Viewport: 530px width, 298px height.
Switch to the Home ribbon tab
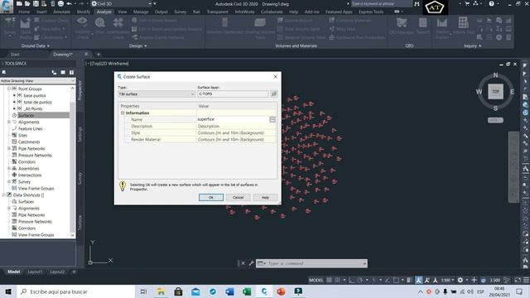(24, 12)
